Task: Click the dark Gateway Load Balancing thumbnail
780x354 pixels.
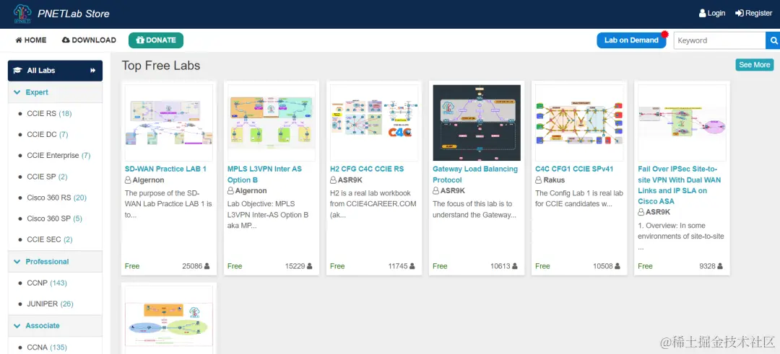Action: pyautogui.click(x=477, y=123)
